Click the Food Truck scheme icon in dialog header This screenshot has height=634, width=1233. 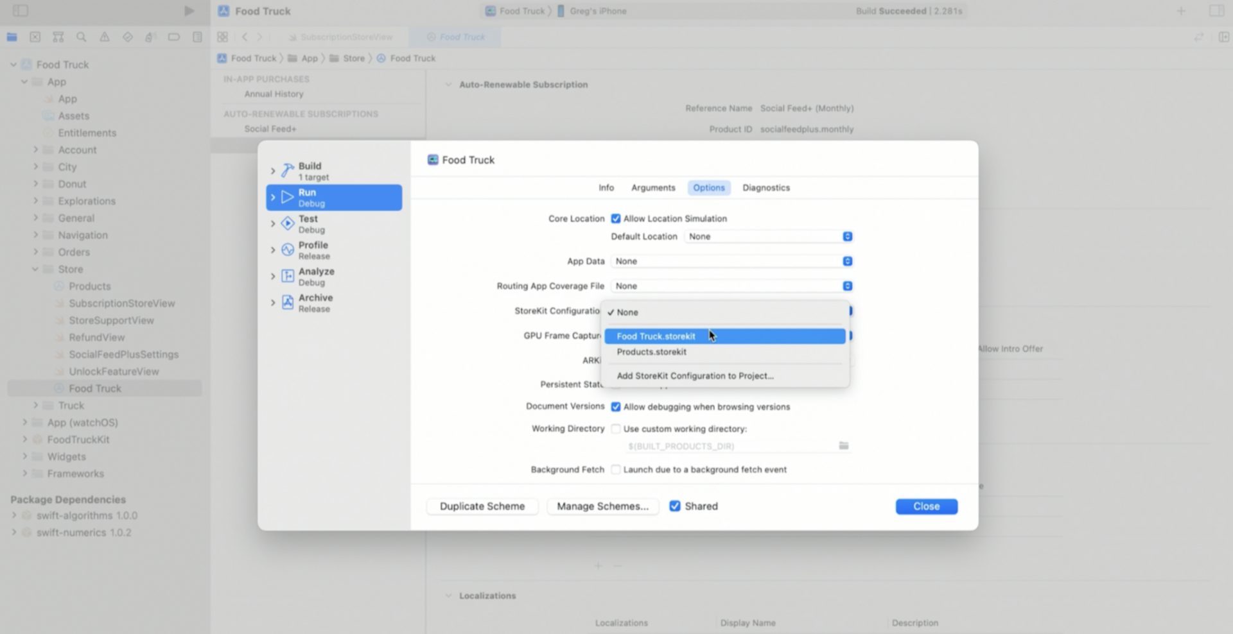pos(433,160)
